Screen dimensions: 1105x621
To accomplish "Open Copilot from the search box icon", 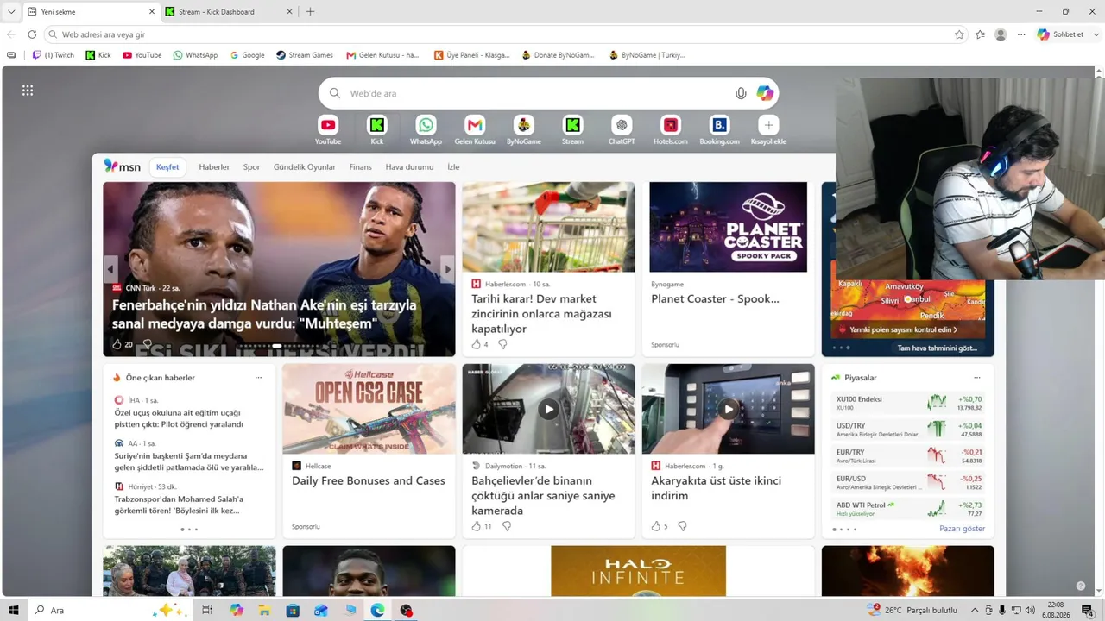I will point(765,93).
